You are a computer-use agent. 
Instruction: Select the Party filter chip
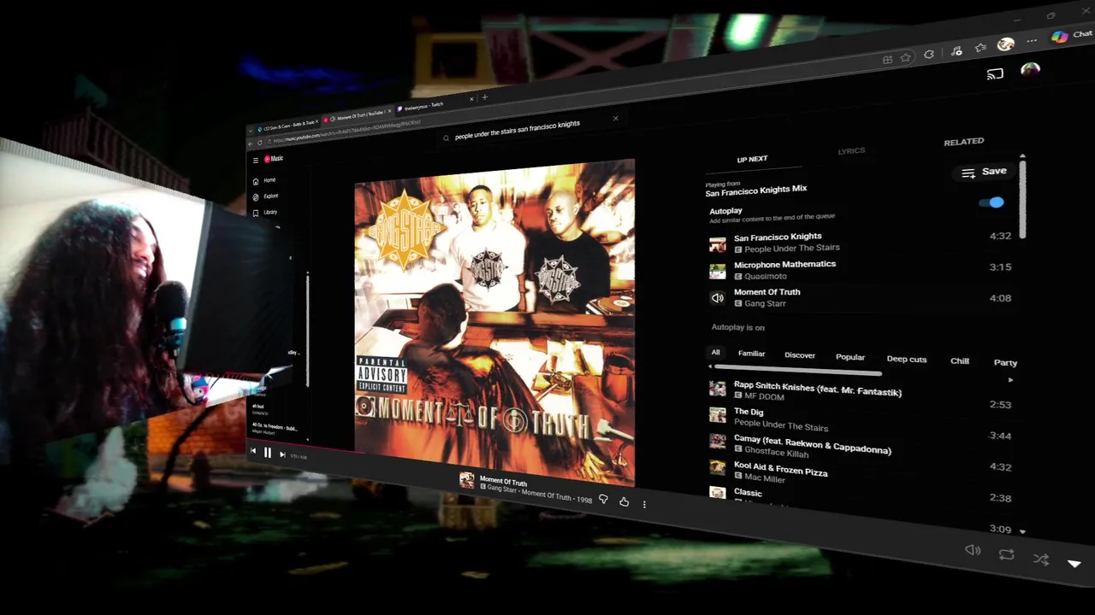tap(1005, 362)
